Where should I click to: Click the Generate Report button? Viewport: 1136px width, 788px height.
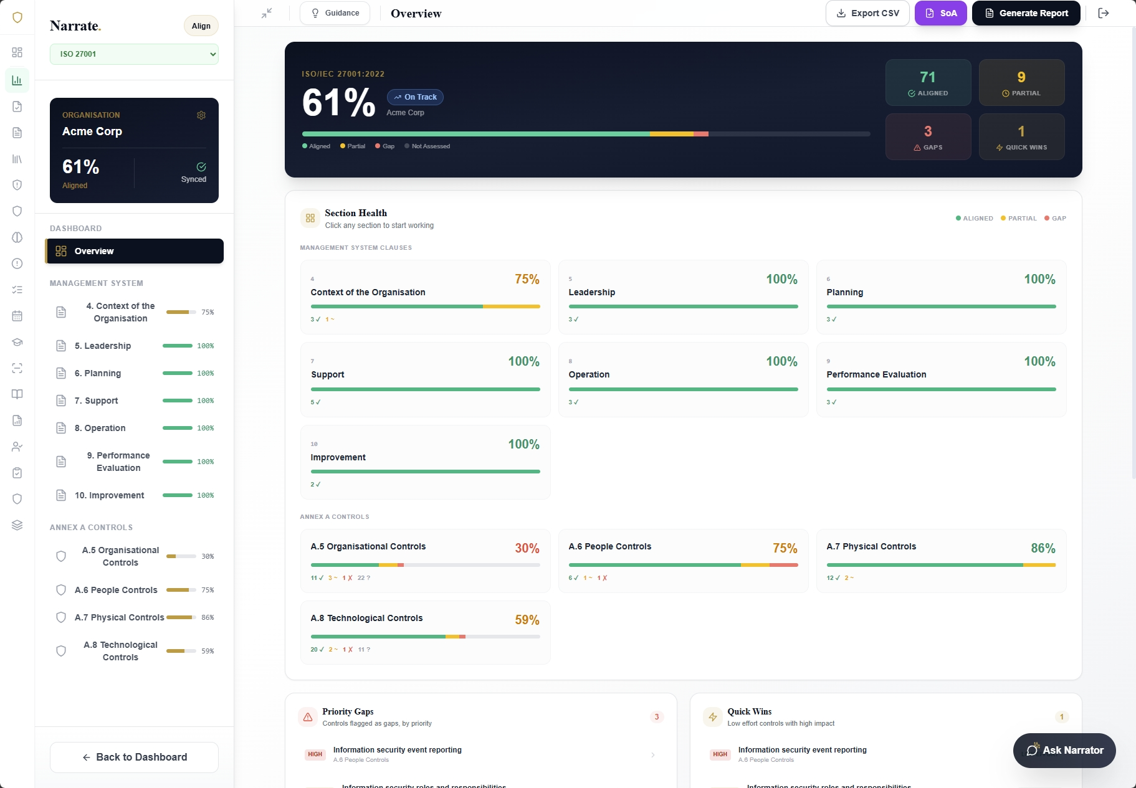(x=1026, y=12)
